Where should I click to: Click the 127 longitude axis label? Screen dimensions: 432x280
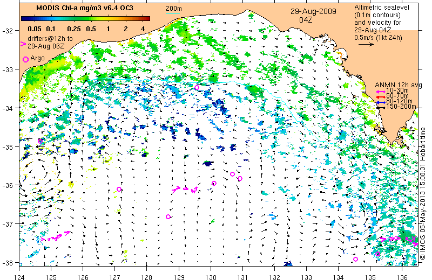[115, 277]
